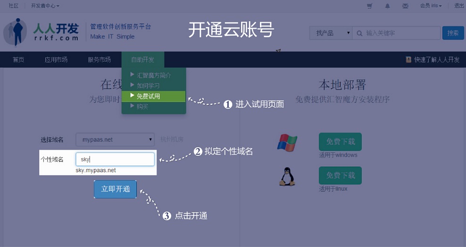Click the Linux penguin icon
The height and width of the screenshot is (247, 466).
click(287, 177)
